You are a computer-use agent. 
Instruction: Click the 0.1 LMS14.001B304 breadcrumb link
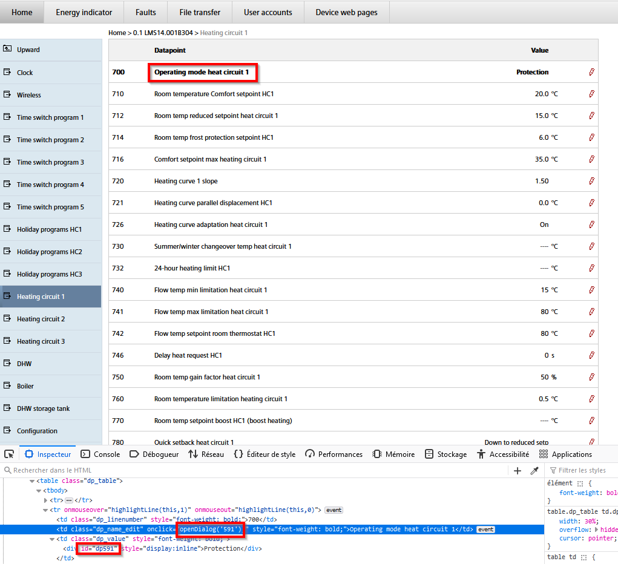point(163,33)
